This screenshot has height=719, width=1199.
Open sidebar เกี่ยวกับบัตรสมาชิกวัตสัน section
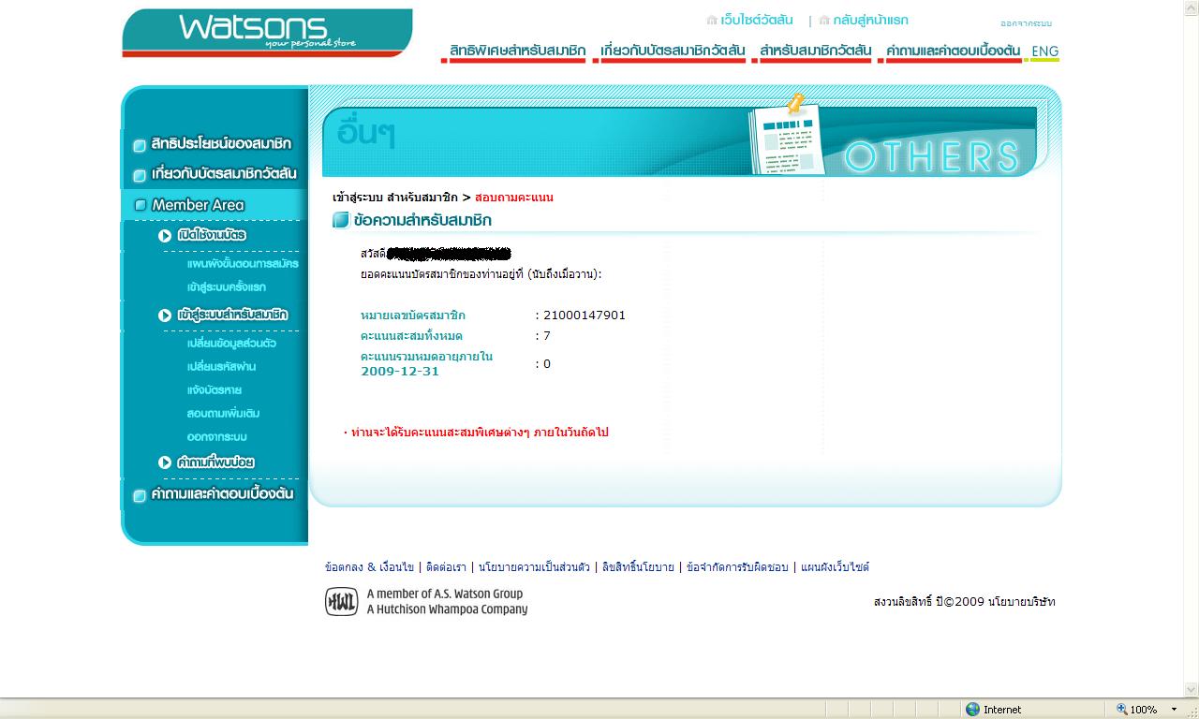(x=224, y=174)
